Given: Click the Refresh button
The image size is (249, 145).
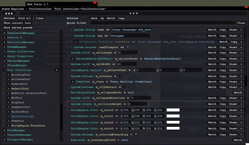Looking at the screenshot, I should click(x=9, y=18).
